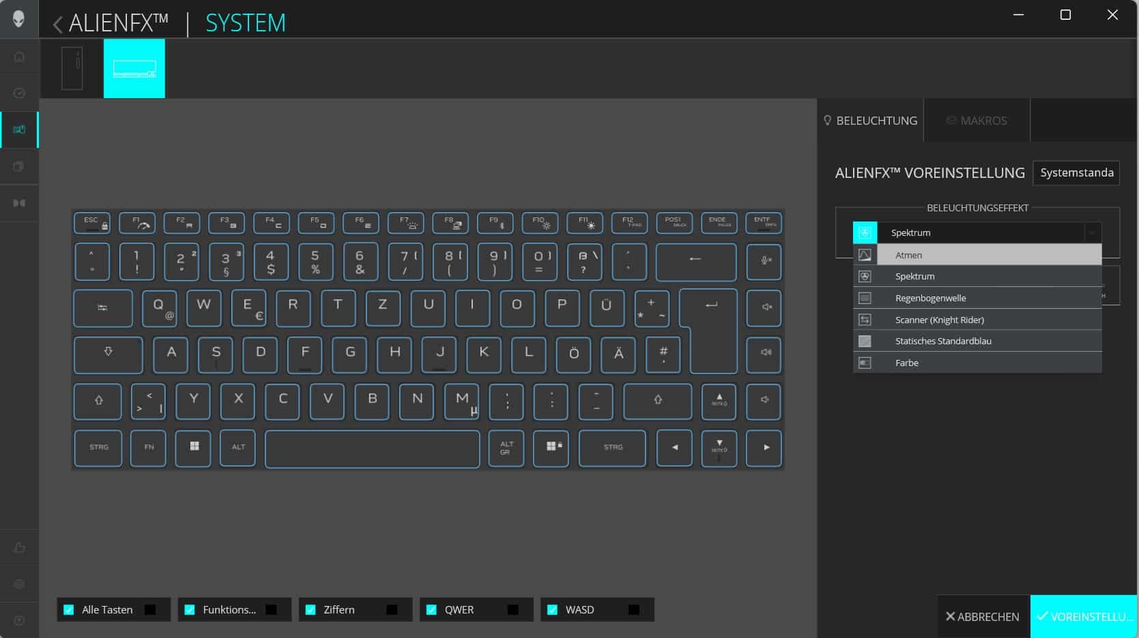Uncheck the Ziffern key group
Viewport: 1139px width, 638px height.
(x=311, y=610)
